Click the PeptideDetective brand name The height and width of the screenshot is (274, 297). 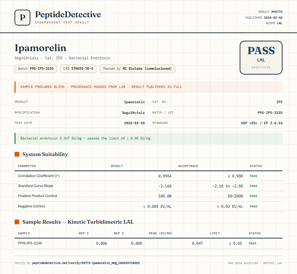[x=68, y=14]
